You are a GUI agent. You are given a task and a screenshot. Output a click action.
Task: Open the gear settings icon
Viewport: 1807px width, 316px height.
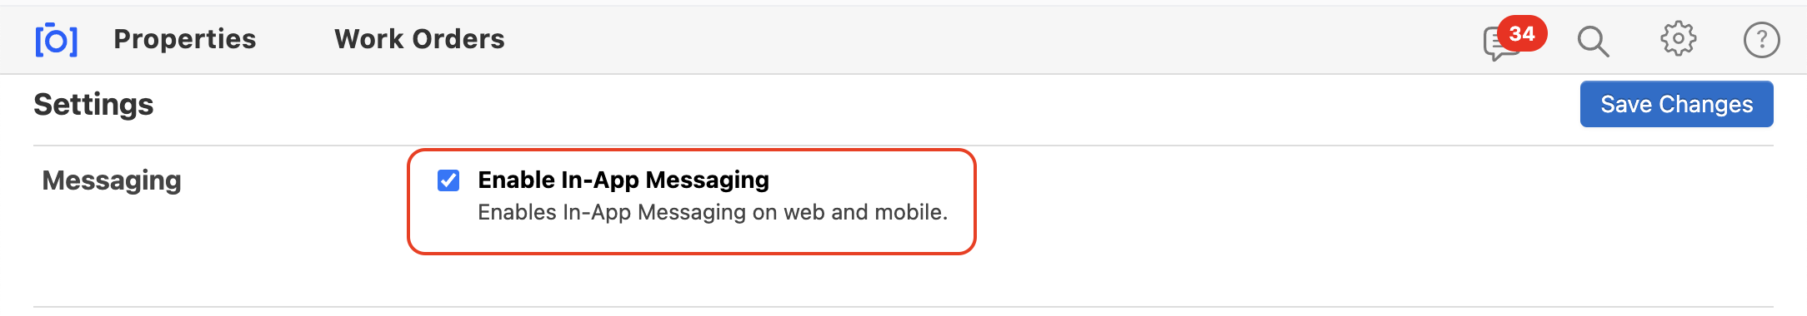pos(1678,39)
